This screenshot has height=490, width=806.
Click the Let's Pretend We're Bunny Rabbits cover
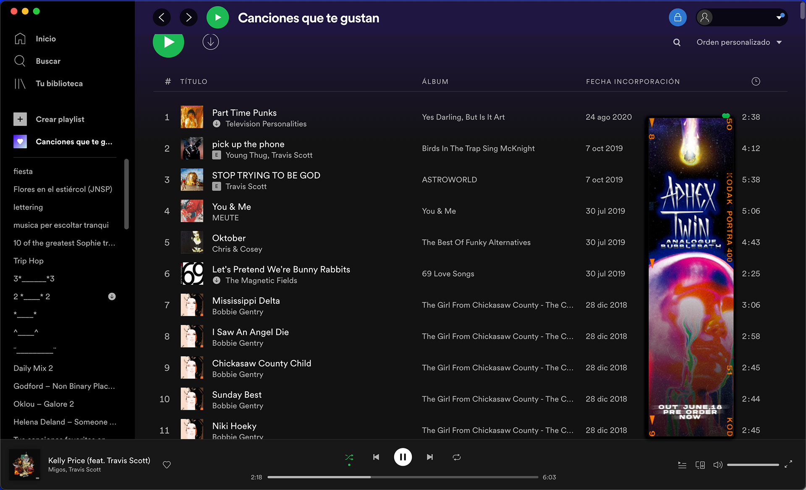click(x=192, y=274)
